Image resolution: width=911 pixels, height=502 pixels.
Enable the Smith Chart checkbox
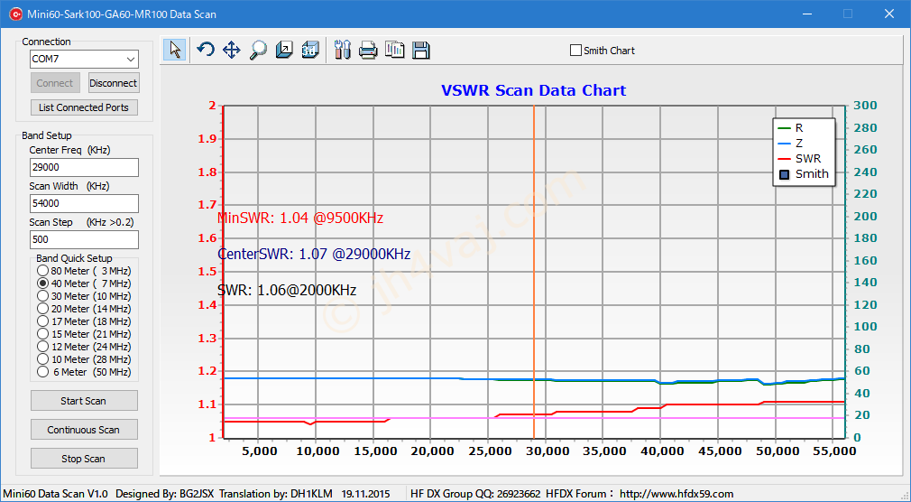click(575, 51)
